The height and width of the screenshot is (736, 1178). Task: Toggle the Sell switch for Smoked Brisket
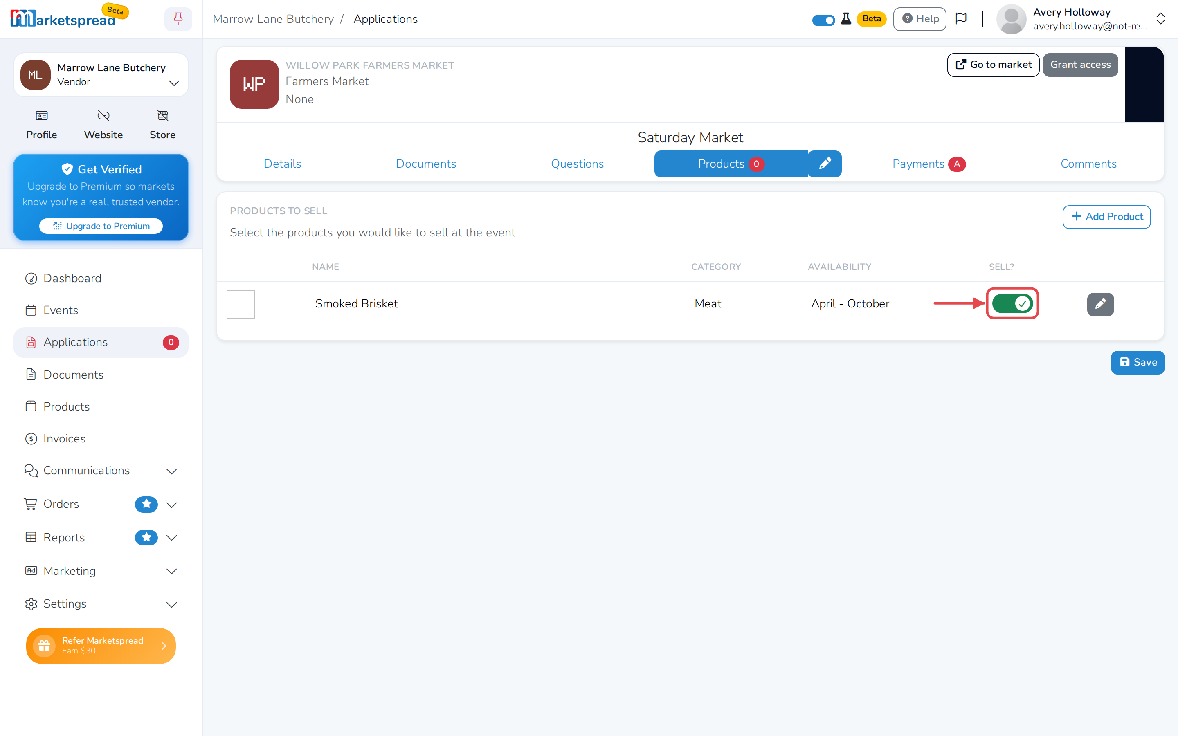click(1012, 304)
